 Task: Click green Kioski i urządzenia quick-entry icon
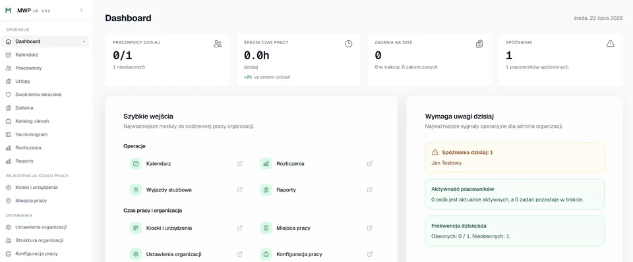pyautogui.click(x=136, y=228)
